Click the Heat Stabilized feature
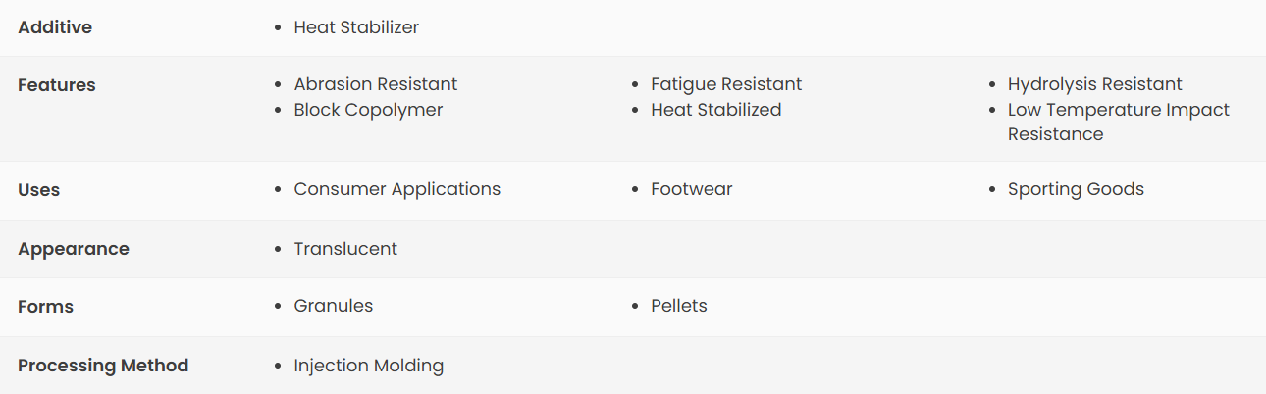The height and width of the screenshot is (394, 1266). pos(715,110)
